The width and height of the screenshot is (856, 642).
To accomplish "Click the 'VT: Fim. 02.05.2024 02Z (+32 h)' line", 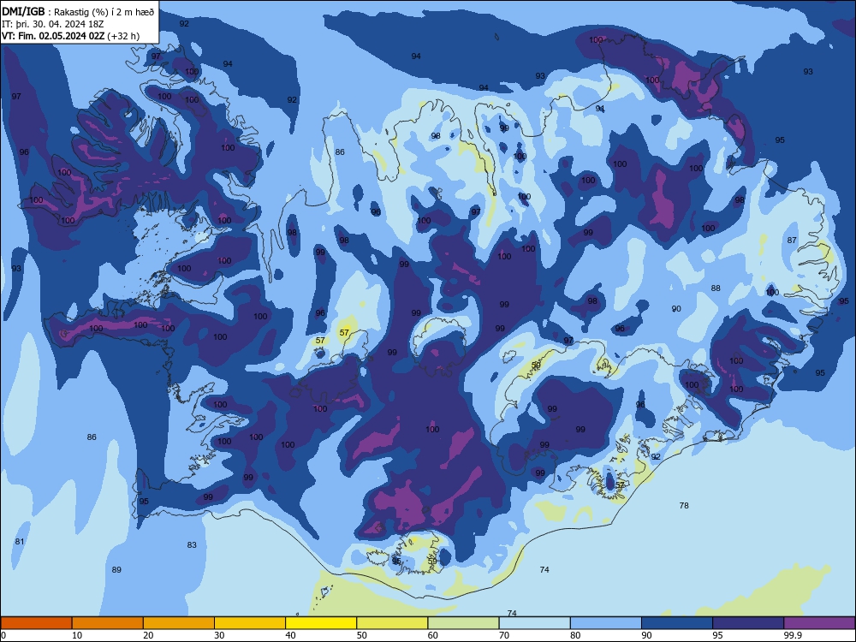I will 70,36.
